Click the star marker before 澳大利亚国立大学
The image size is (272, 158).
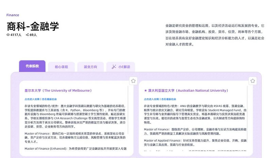(x=146, y=90)
